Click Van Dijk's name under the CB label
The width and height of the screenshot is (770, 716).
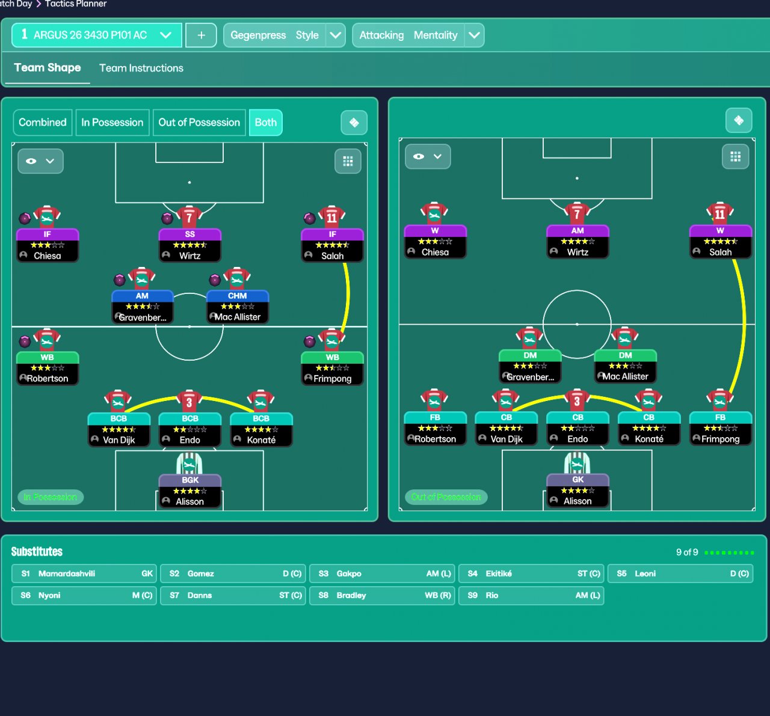point(507,439)
